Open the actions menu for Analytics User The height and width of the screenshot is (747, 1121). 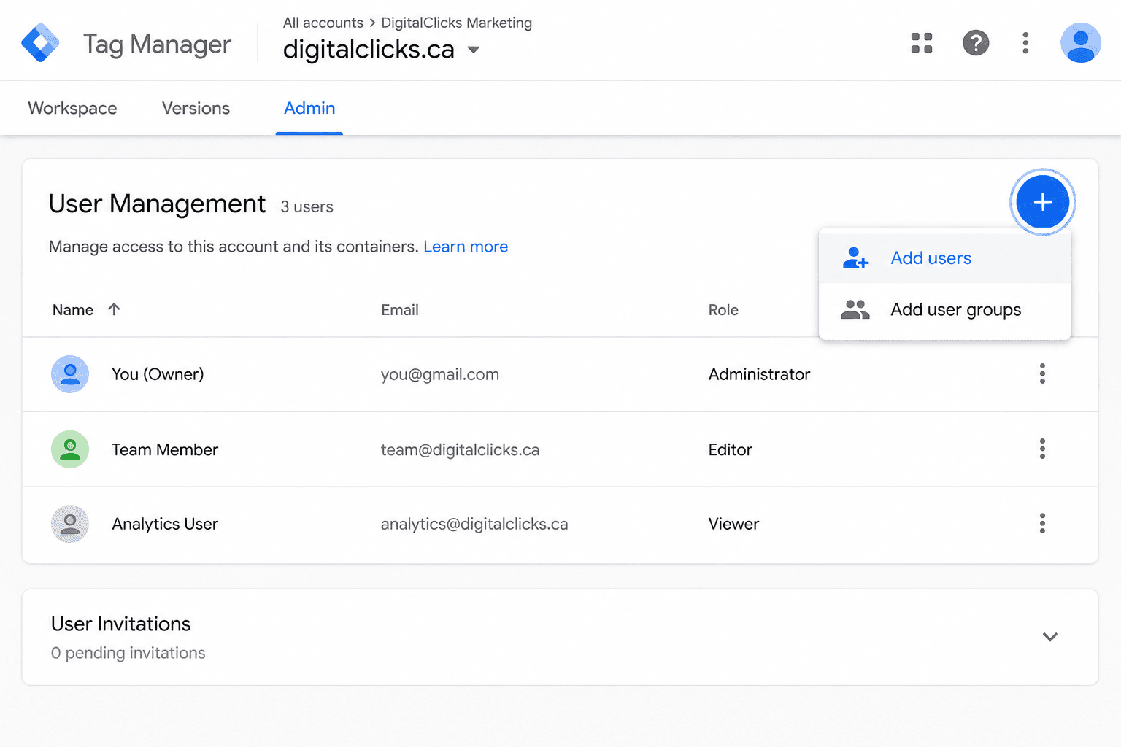1042,523
